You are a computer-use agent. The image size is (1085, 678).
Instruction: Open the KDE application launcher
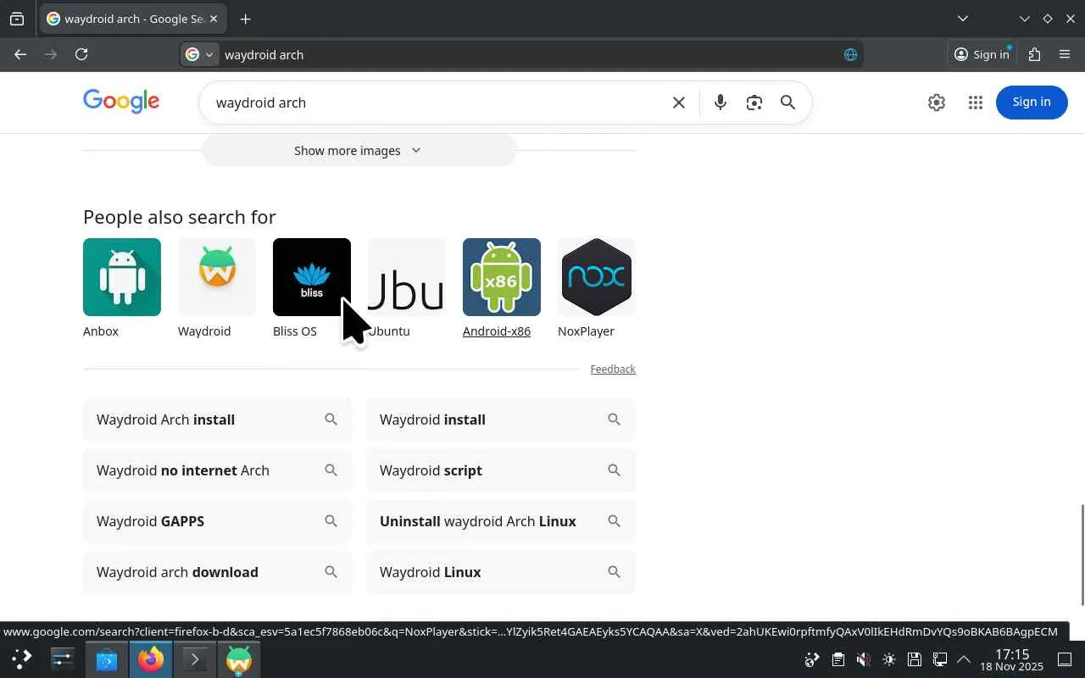pyautogui.click(x=21, y=659)
